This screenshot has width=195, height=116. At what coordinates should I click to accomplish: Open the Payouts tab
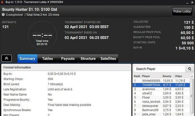(68, 58)
